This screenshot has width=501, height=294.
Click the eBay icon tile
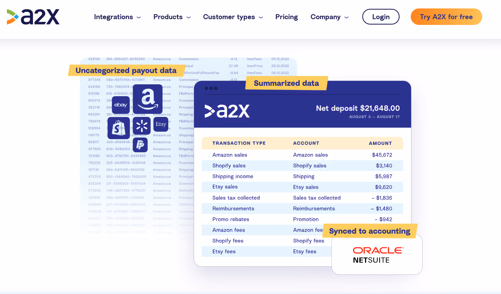point(121,105)
